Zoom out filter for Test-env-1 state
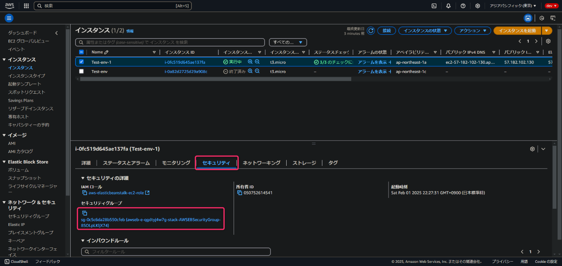Viewport: 562px width, 266px height. [x=257, y=62]
